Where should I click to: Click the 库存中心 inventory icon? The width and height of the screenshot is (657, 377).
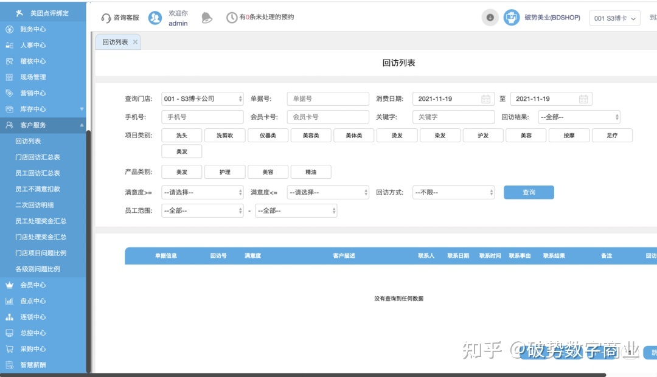(x=9, y=109)
